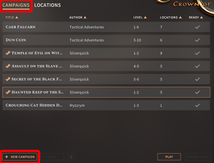Click the plus icon on New Campaign

pyautogui.click(x=7, y=157)
